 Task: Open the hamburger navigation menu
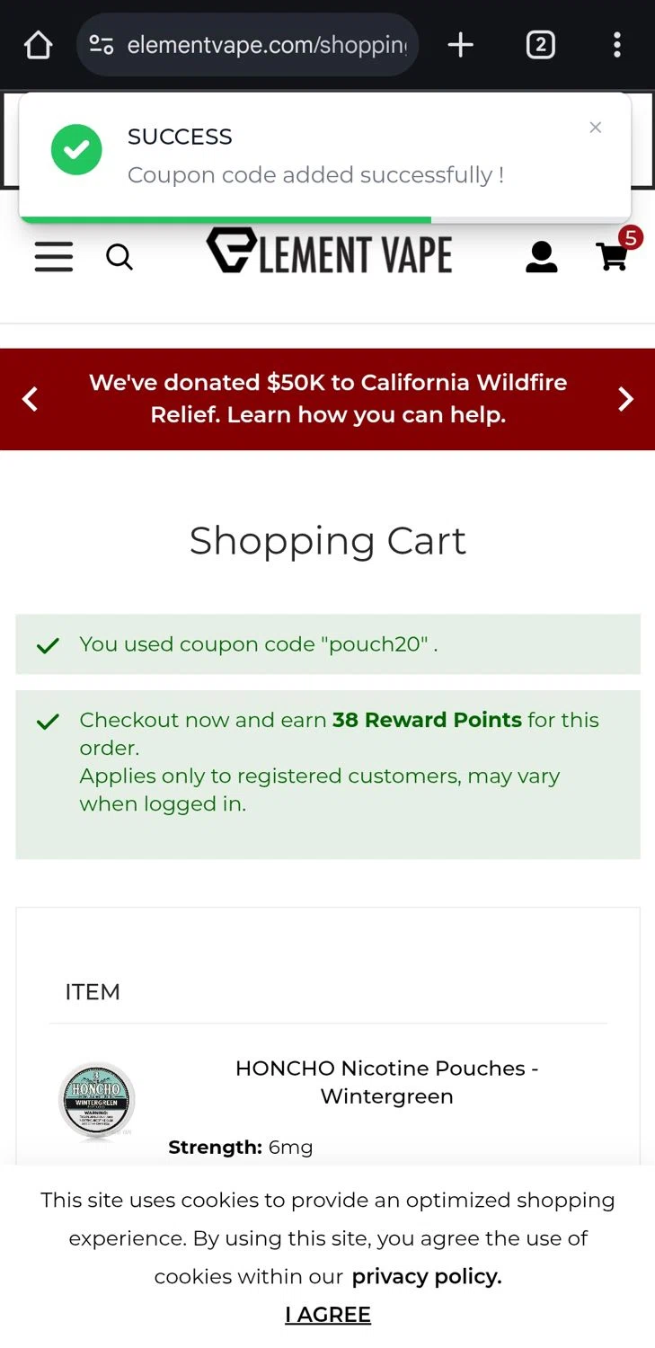pyautogui.click(x=54, y=257)
